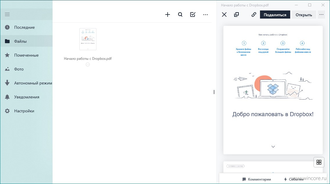The height and width of the screenshot is (184, 330).
Task: Close the Dropbox window
Action: (x=323, y=5)
